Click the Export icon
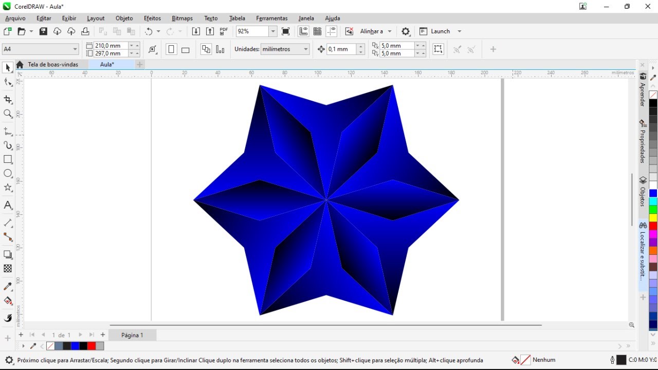 [x=210, y=31]
